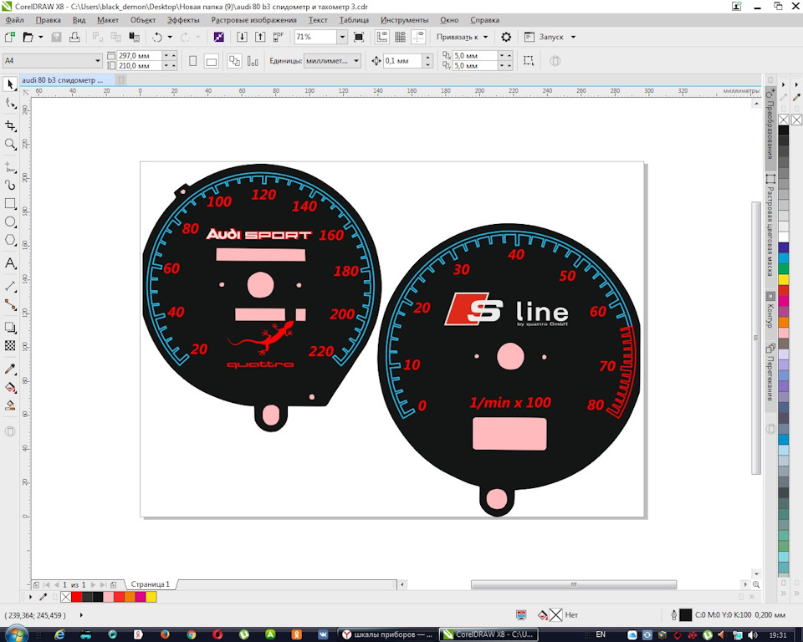Pick the yellow swatch in document palette
Viewport: 803px width, 642px height.
(151, 597)
